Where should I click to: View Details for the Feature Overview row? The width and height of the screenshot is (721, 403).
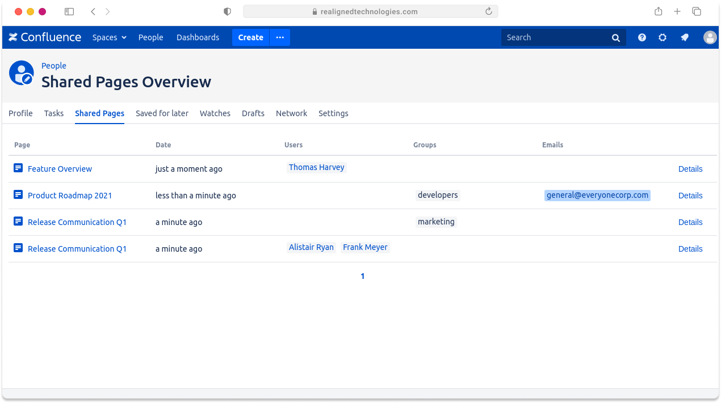[690, 169]
